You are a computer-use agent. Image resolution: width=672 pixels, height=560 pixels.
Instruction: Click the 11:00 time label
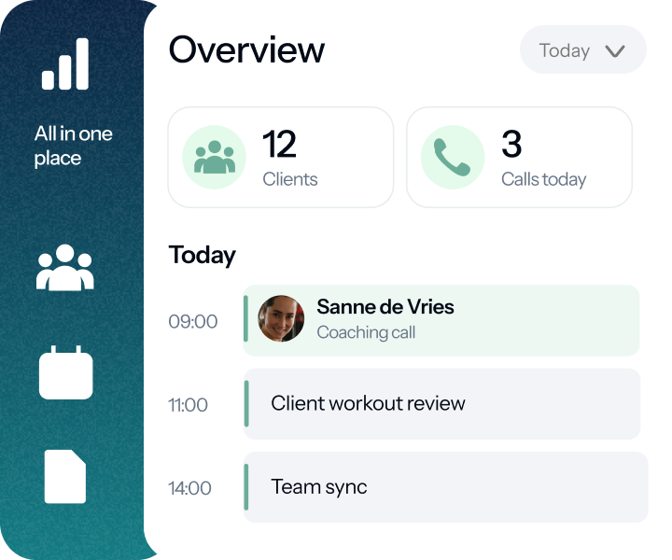(188, 405)
